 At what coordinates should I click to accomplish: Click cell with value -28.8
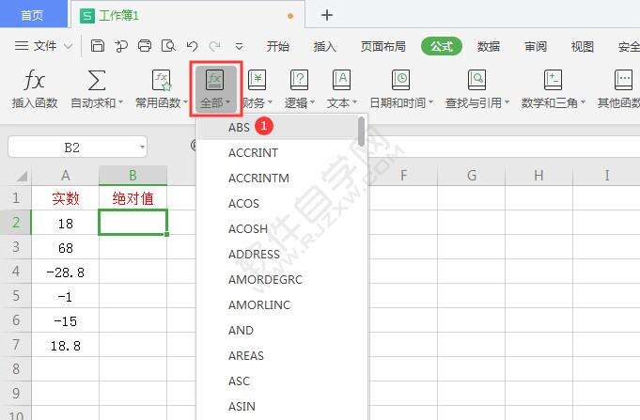point(65,272)
